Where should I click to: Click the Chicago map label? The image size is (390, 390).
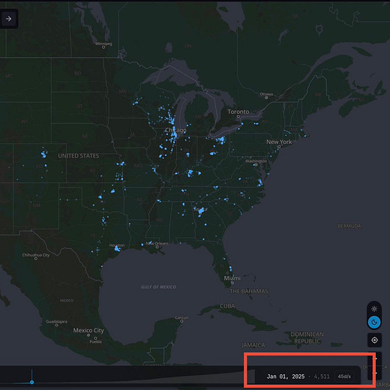point(175,130)
